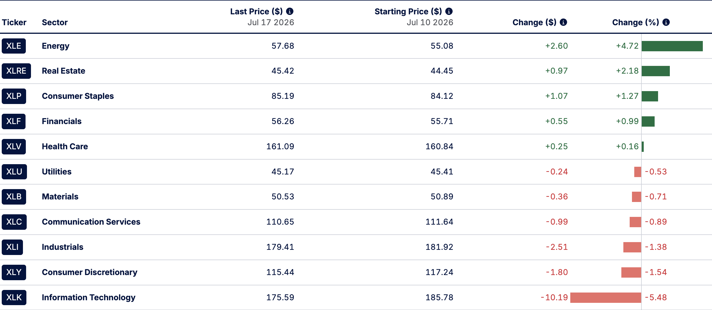Click the red Information Technology change bar
Viewport: 712px width, 310px height.
click(x=606, y=297)
